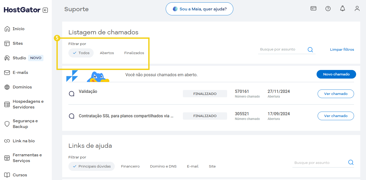Click the Ferramentas e Serviços store icon
This screenshot has width=366, height=180.
(x=7, y=158)
